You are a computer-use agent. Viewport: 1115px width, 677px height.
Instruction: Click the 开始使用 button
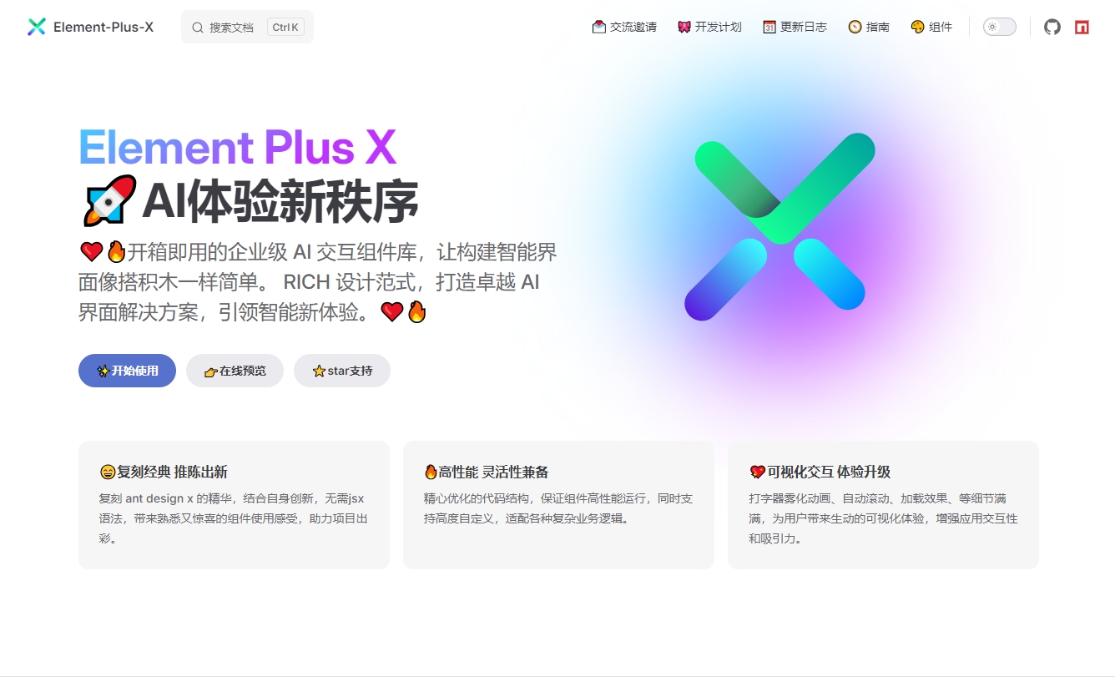(127, 371)
